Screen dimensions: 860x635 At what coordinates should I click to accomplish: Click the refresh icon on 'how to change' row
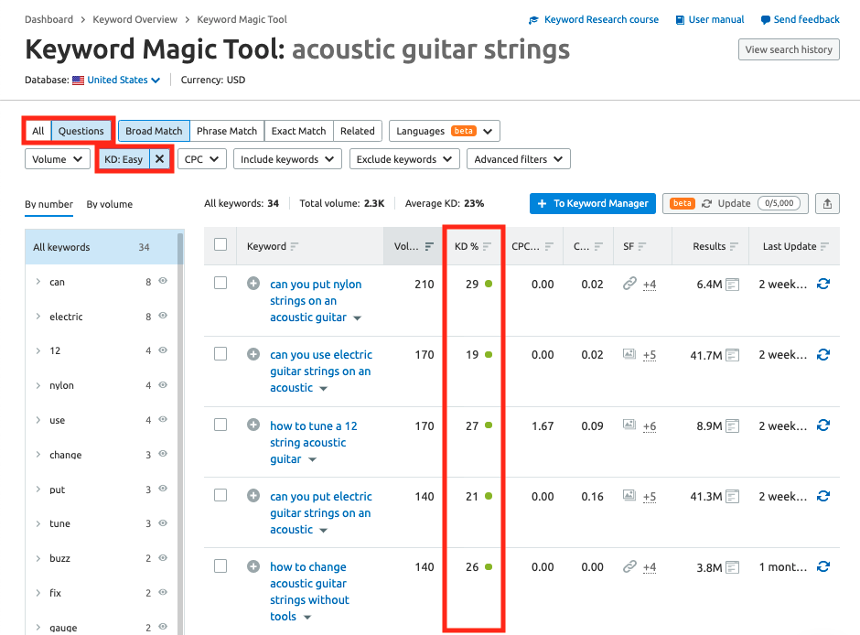(823, 567)
